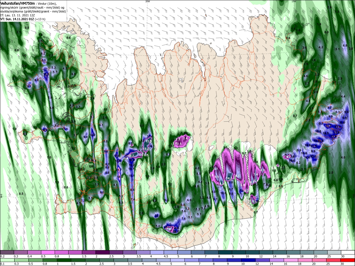Click the 9.6 precipitation value
Viewport: 355px width, 266px height.
click(x=106, y=152)
